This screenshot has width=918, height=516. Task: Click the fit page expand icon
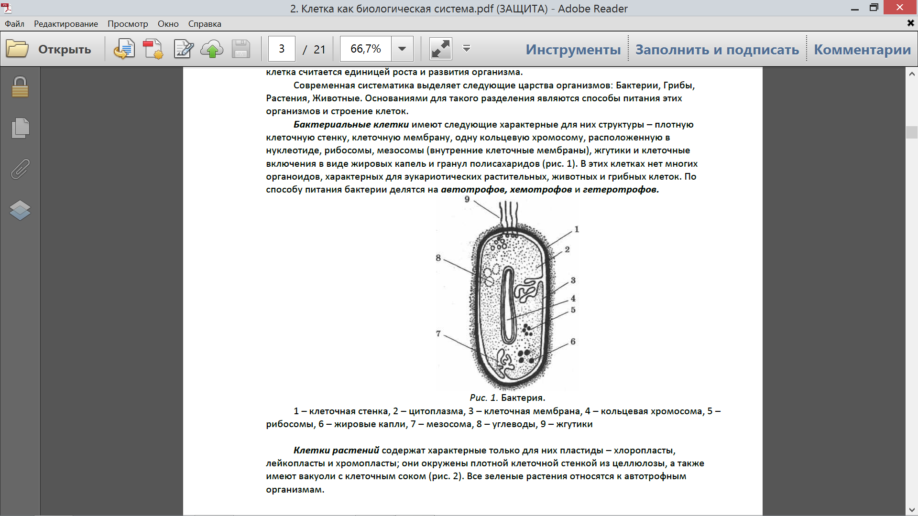(x=441, y=49)
